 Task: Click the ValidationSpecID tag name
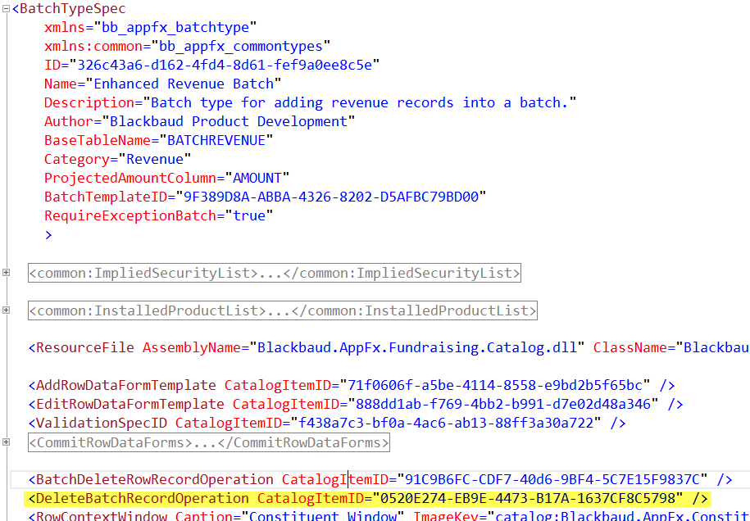(102, 423)
